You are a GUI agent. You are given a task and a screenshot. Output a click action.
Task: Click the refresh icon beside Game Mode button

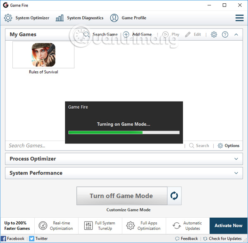(x=174, y=196)
